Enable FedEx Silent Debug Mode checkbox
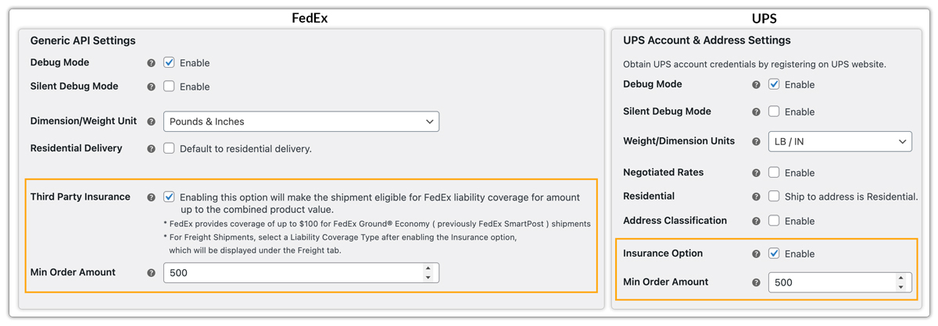The height and width of the screenshot is (326, 938). point(169,87)
